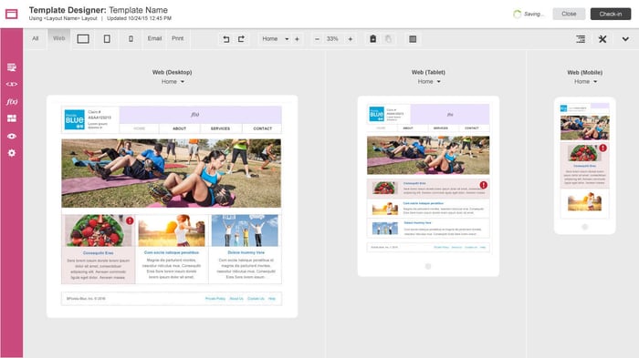The height and width of the screenshot is (358, 639).
Task: Open Home dropdown under Web (Tablet)
Action: click(x=429, y=82)
